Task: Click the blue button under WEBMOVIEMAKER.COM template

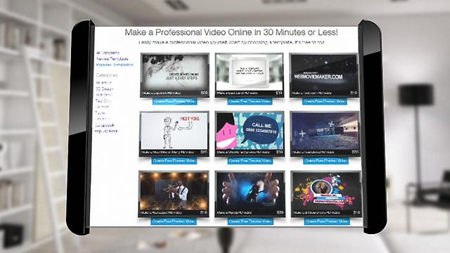Action: (x=325, y=101)
